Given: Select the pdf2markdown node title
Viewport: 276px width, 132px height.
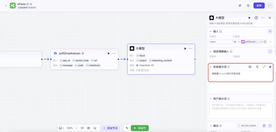Looking at the screenshot, I should (70, 53).
